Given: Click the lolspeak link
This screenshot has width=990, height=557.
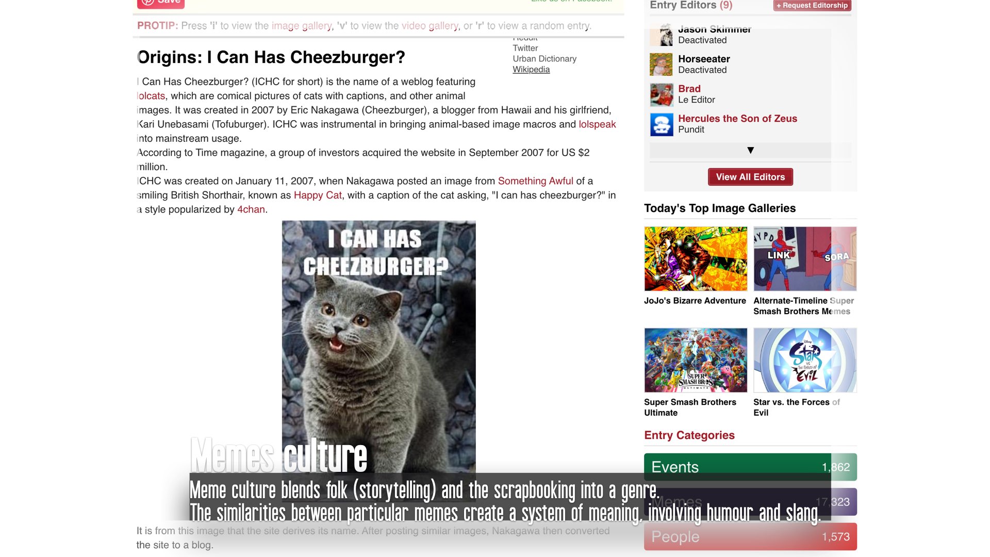Looking at the screenshot, I should tap(597, 124).
